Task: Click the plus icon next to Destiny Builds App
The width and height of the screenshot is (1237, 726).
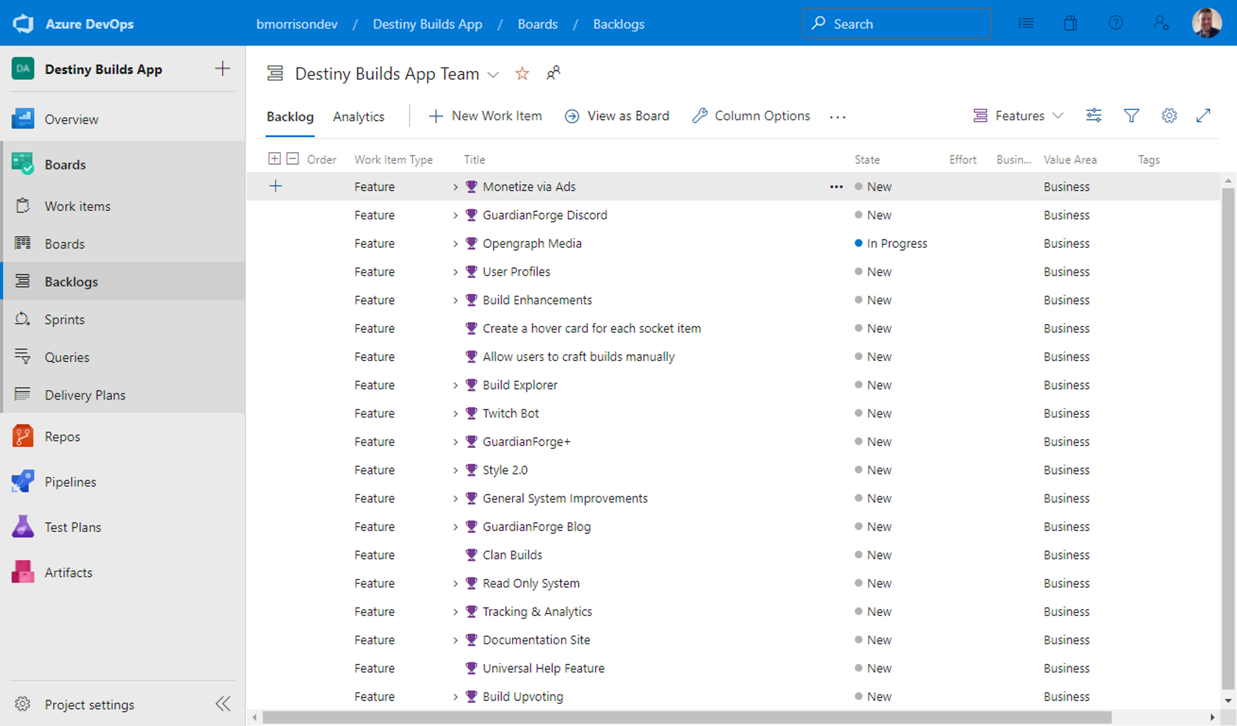Action: [223, 69]
